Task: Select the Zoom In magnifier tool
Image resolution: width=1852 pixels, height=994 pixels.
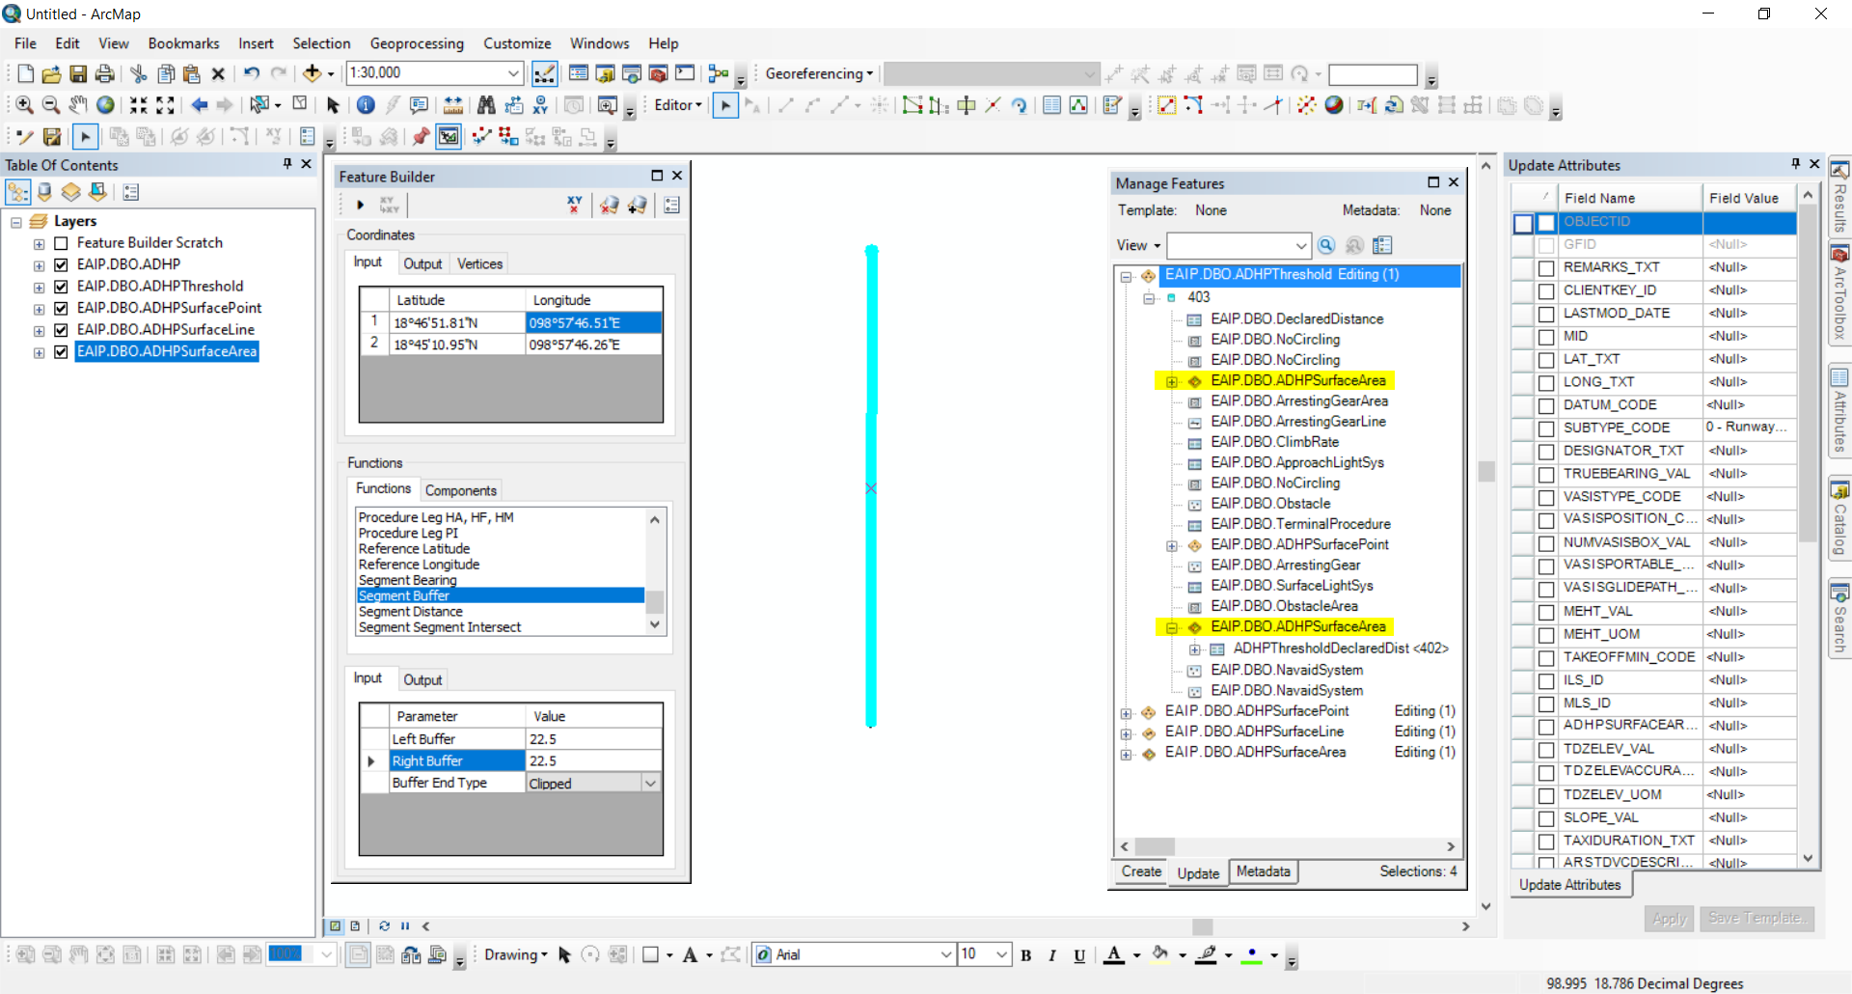Action: pyautogui.click(x=25, y=105)
